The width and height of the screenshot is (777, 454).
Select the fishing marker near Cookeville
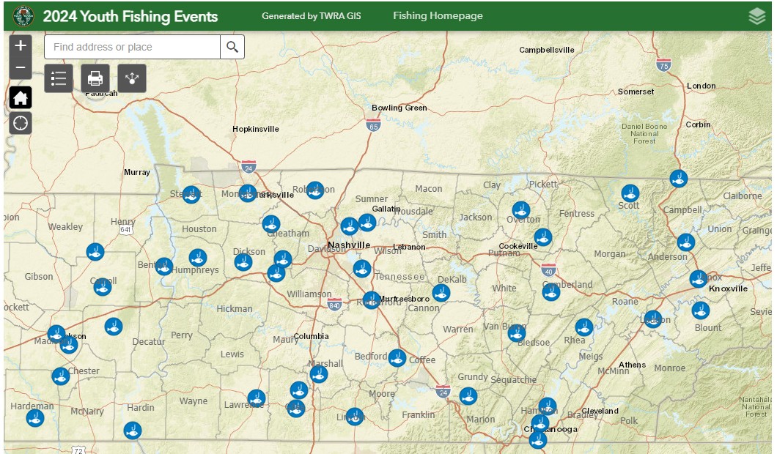click(543, 237)
